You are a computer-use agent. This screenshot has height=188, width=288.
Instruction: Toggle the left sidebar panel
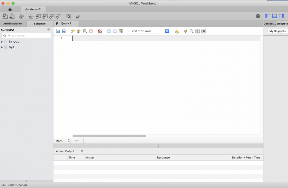pos(268,16)
